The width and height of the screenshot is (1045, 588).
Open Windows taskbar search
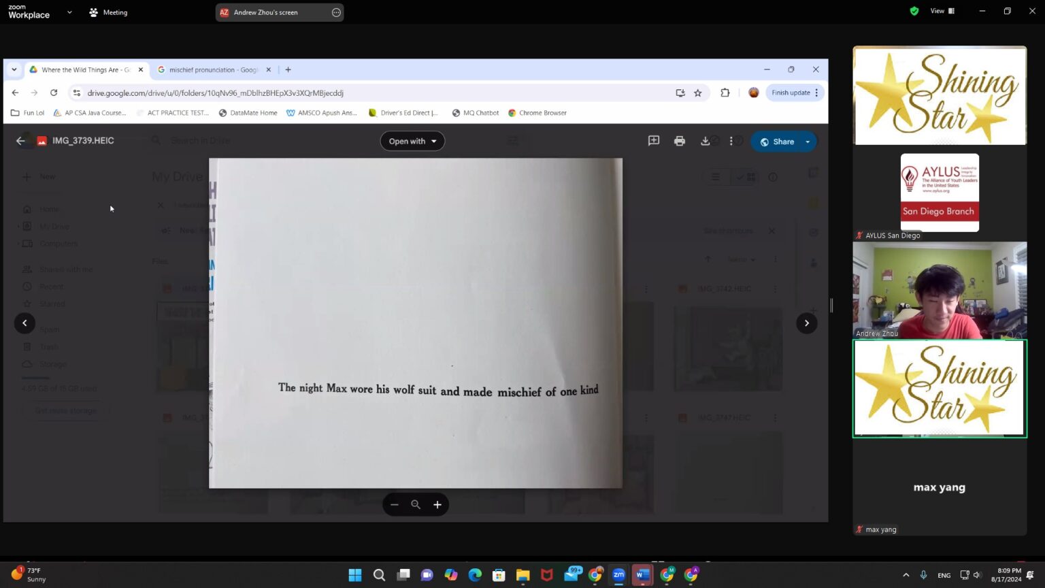coord(379,575)
